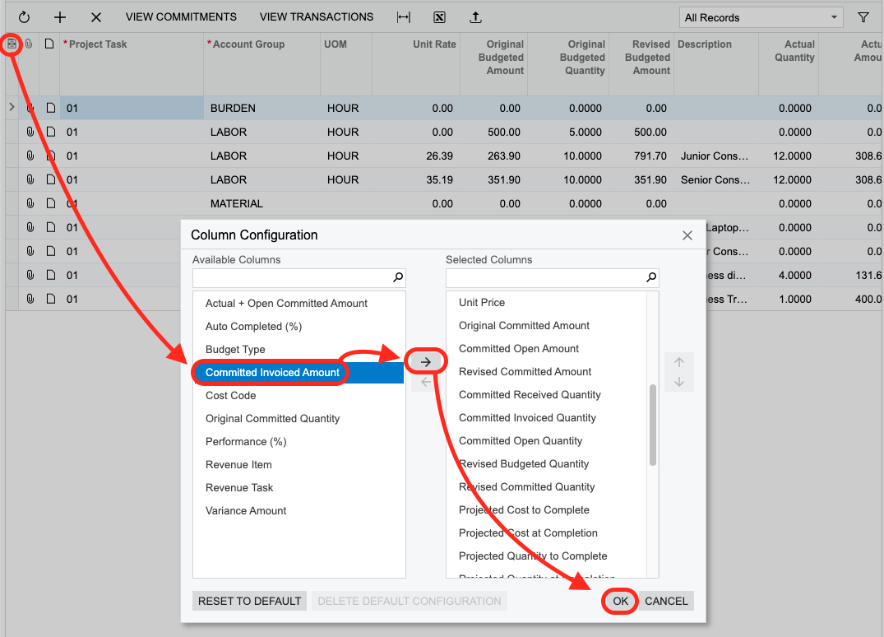Click the Selected Columns list scrollbar
Viewport: 884px width, 637px height.
click(x=653, y=425)
